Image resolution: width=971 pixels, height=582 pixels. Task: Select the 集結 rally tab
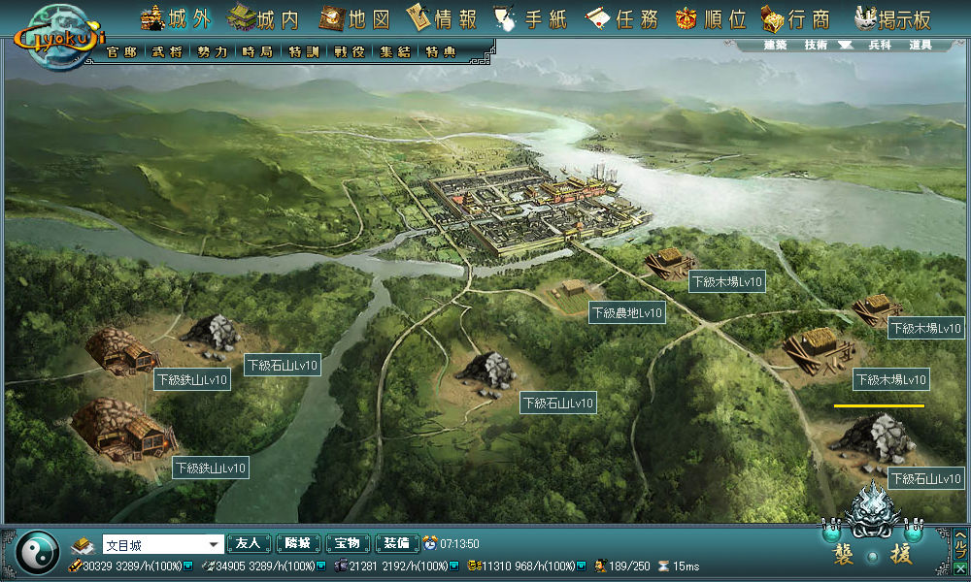pyautogui.click(x=395, y=52)
